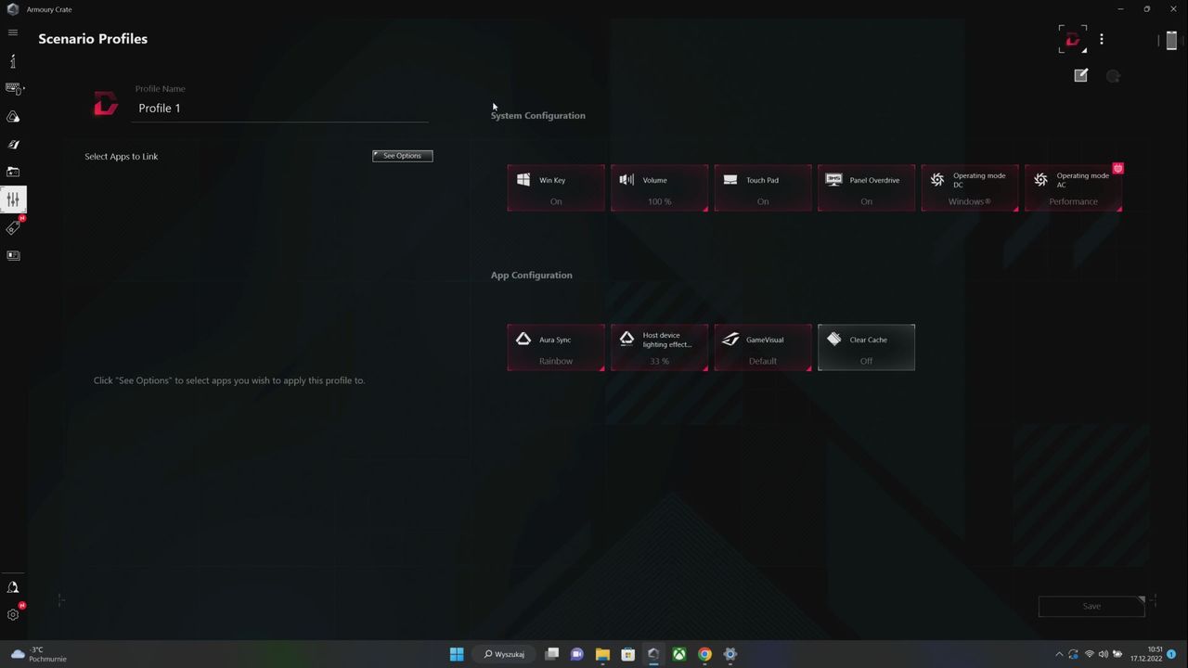Open Teams Chat icon on taskbar
Image resolution: width=1188 pixels, height=668 pixels.
coord(576,654)
